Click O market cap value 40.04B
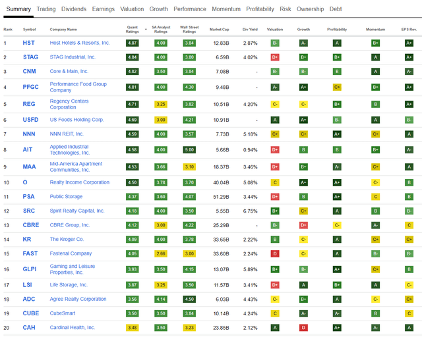The width and height of the screenshot is (422, 337). coord(221,183)
